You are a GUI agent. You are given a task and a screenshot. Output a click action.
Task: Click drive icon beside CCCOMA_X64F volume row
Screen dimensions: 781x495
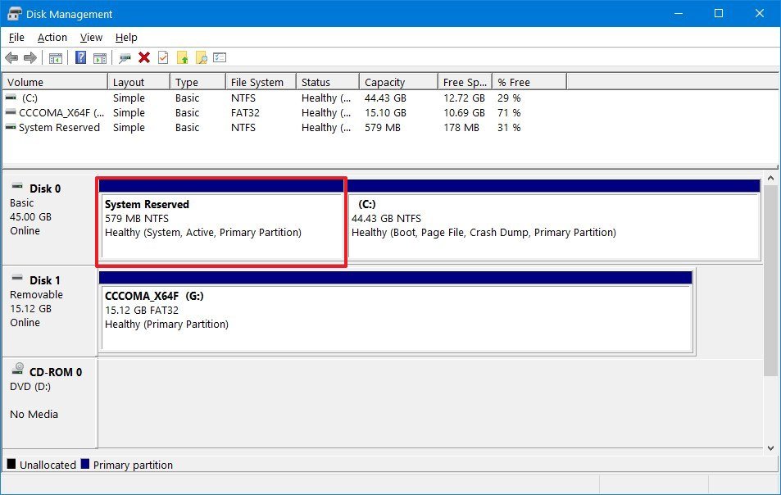click(x=11, y=112)
